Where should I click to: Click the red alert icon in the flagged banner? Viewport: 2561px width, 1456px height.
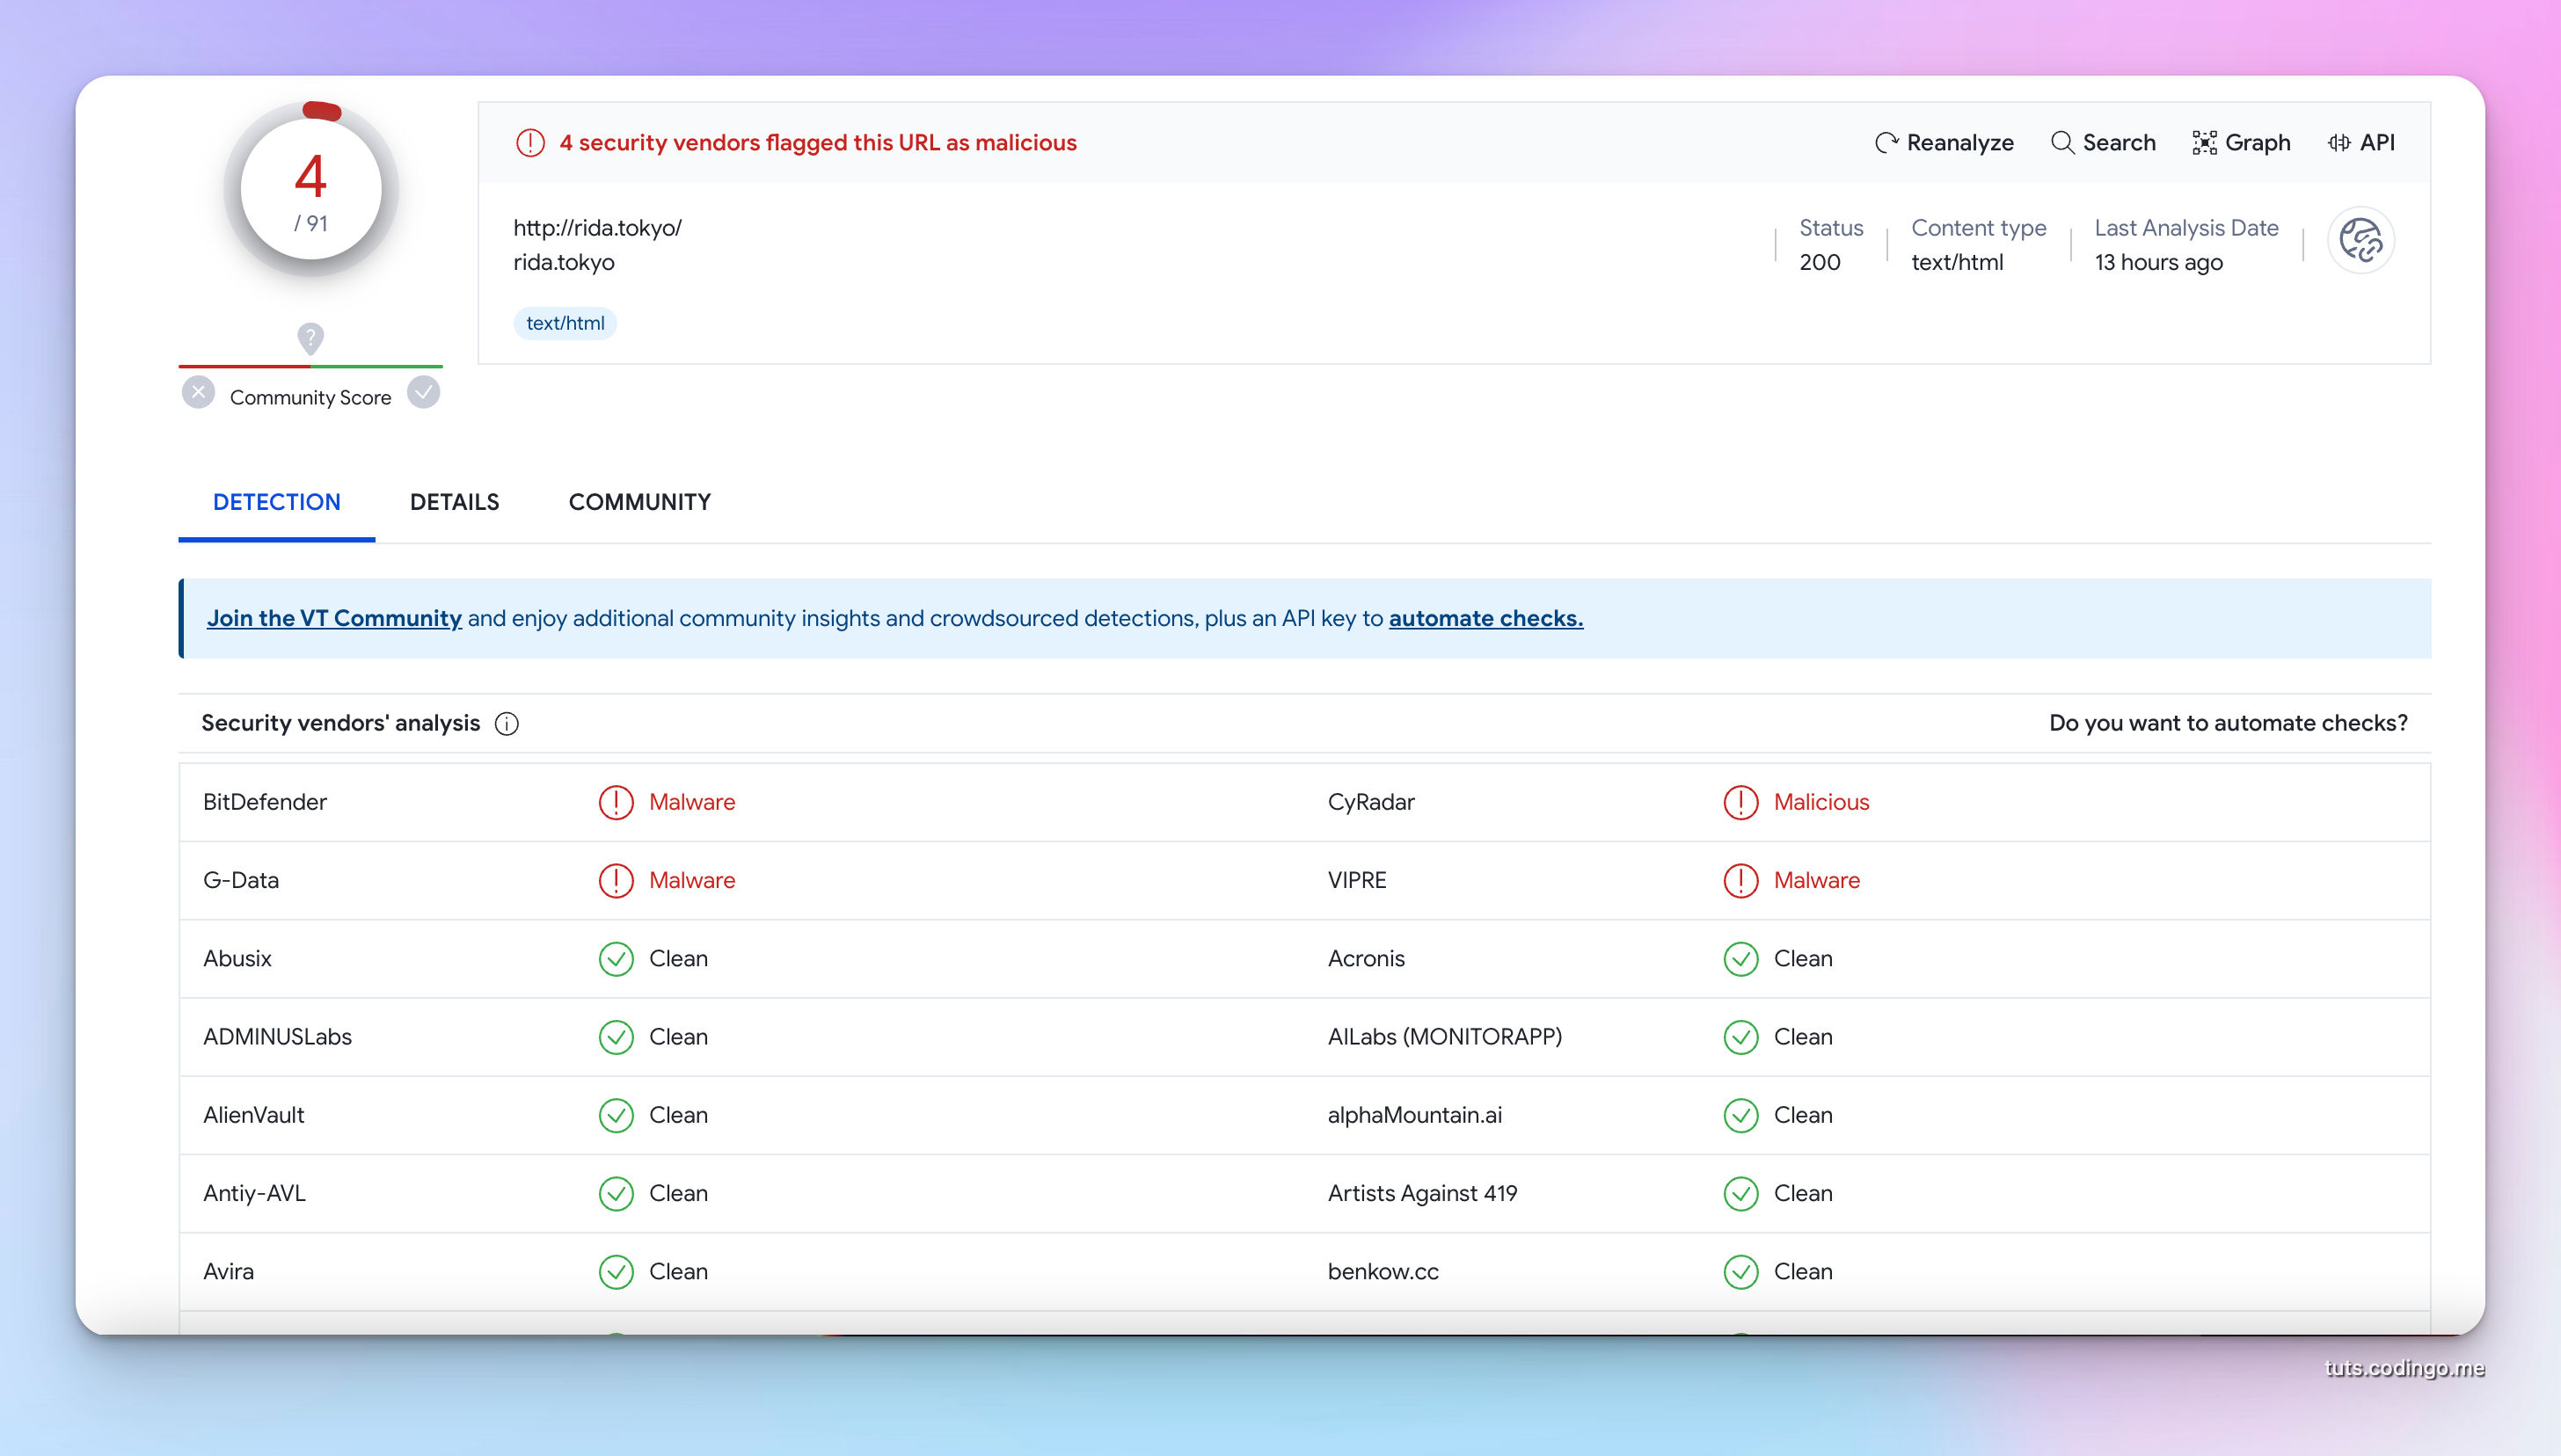point(530,143)
